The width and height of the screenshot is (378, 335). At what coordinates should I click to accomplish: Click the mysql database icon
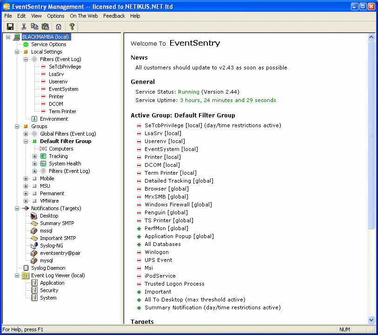coord(34,260)
